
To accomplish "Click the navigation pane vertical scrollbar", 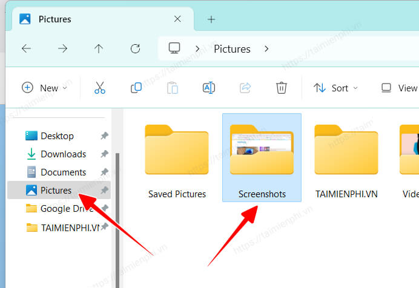I will tap(117, 212).
